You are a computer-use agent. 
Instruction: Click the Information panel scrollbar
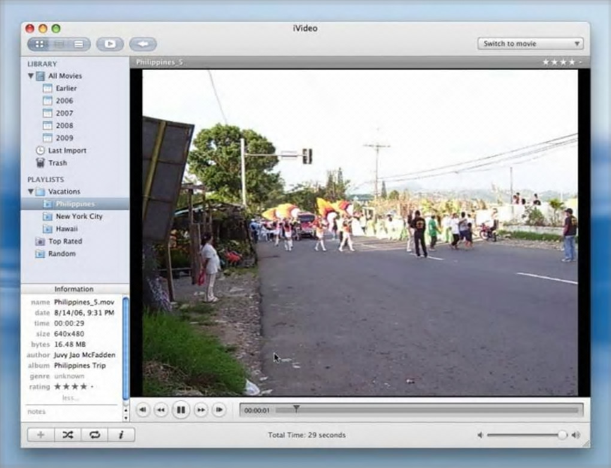pos(126,348)
